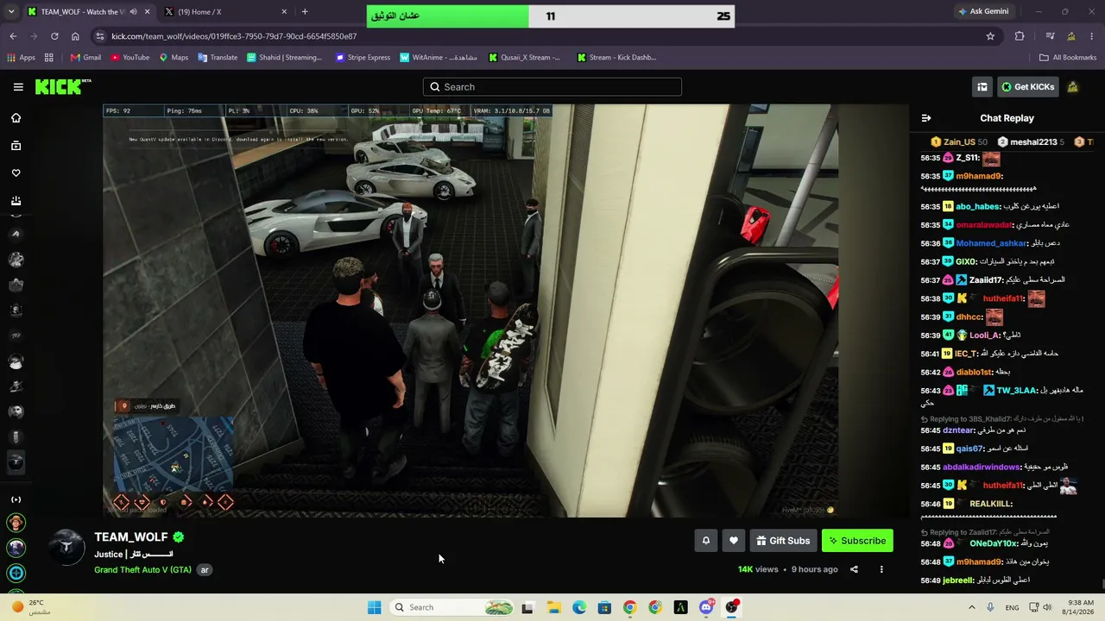Open the Translate bookmark
The width and height of the screenshot is (1105, 621).
[217, 58]
